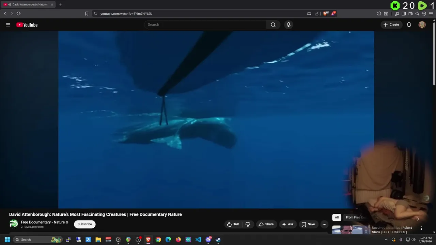Screen dimensions: 436x245
Task: Open Brave Wallet icon
Action: (410, 14)
